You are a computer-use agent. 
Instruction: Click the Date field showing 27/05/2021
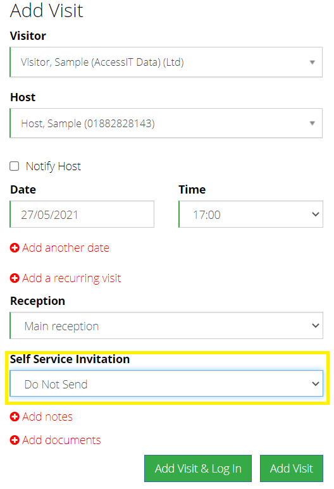82,214
